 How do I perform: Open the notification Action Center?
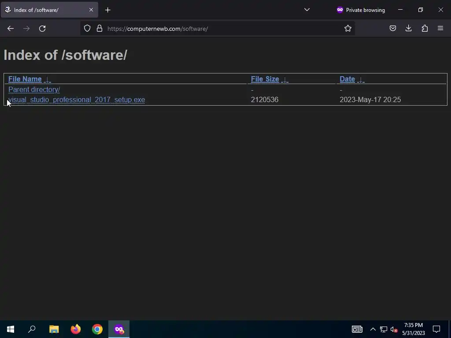click(436, 329)
